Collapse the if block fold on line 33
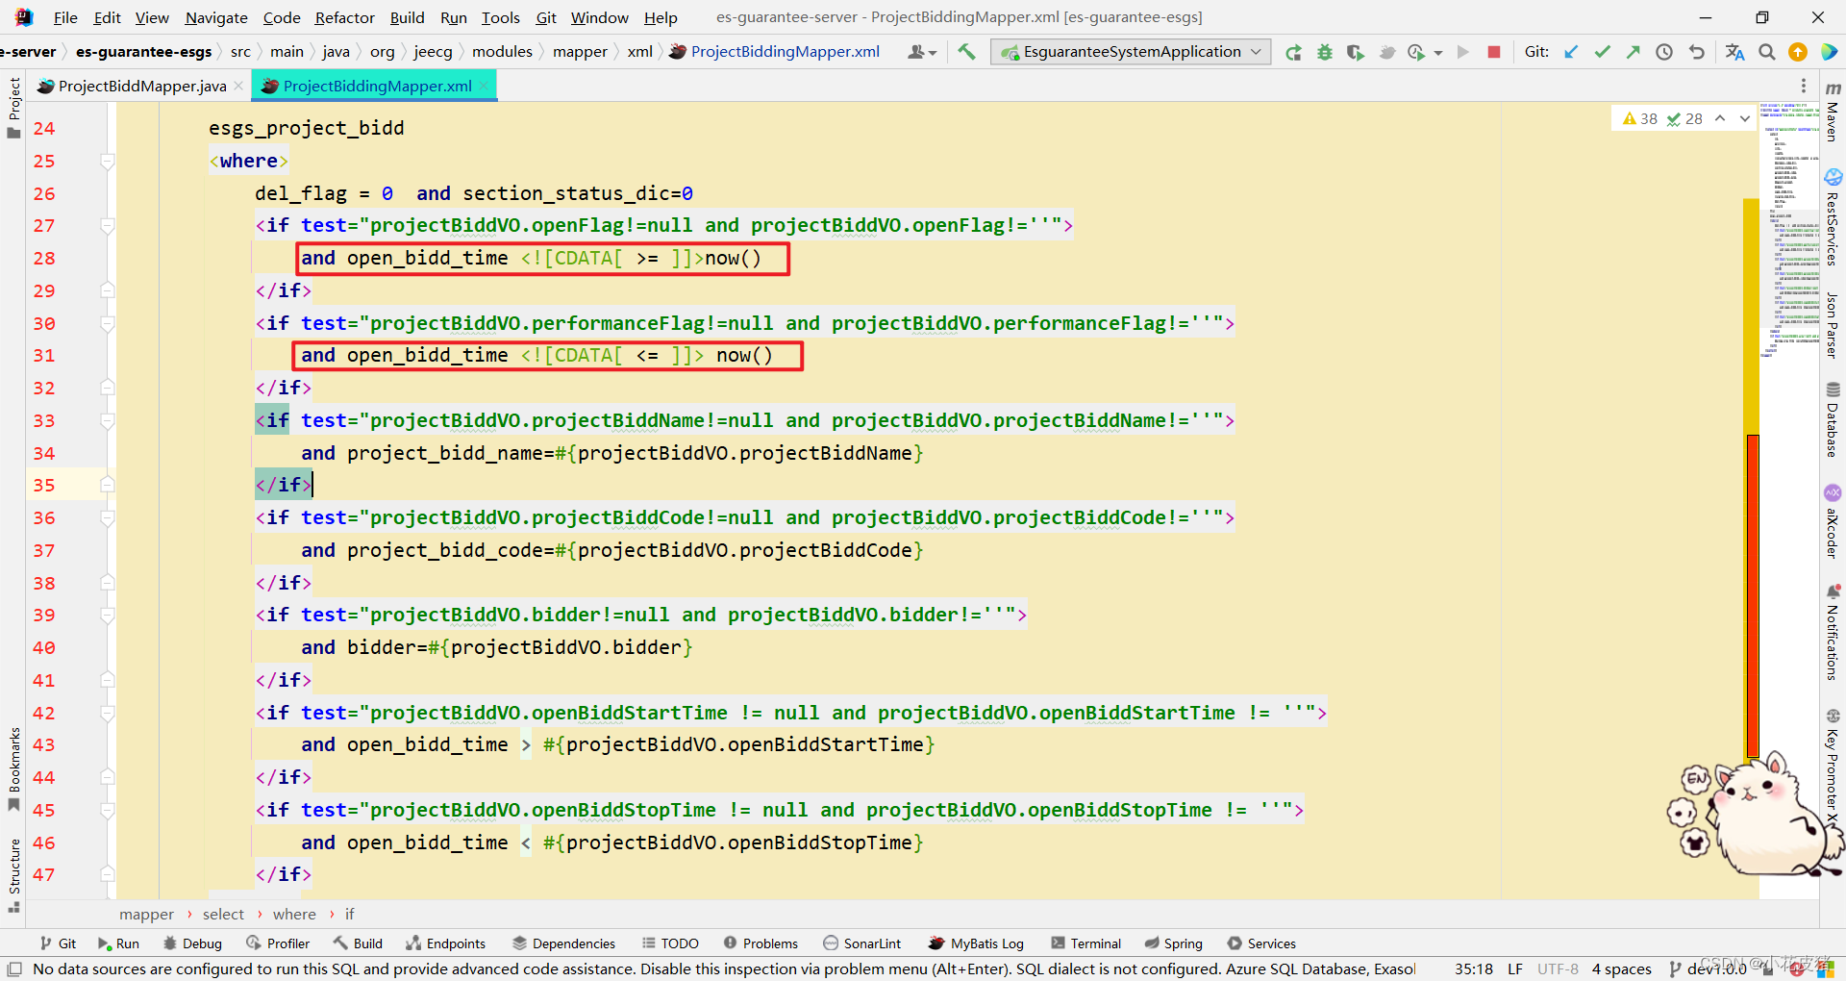1846x981 pixels. pyautogui.click(x=108, y=421)
